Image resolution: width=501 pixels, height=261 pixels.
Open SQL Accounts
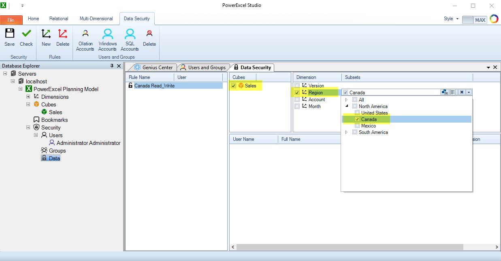pyautogui.click(x=130, y=40)
